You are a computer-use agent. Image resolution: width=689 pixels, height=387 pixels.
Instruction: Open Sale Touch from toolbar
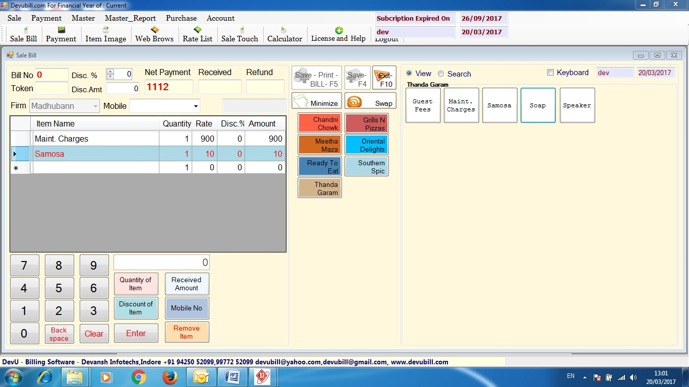pyautogui.click(x=240, y=35)
